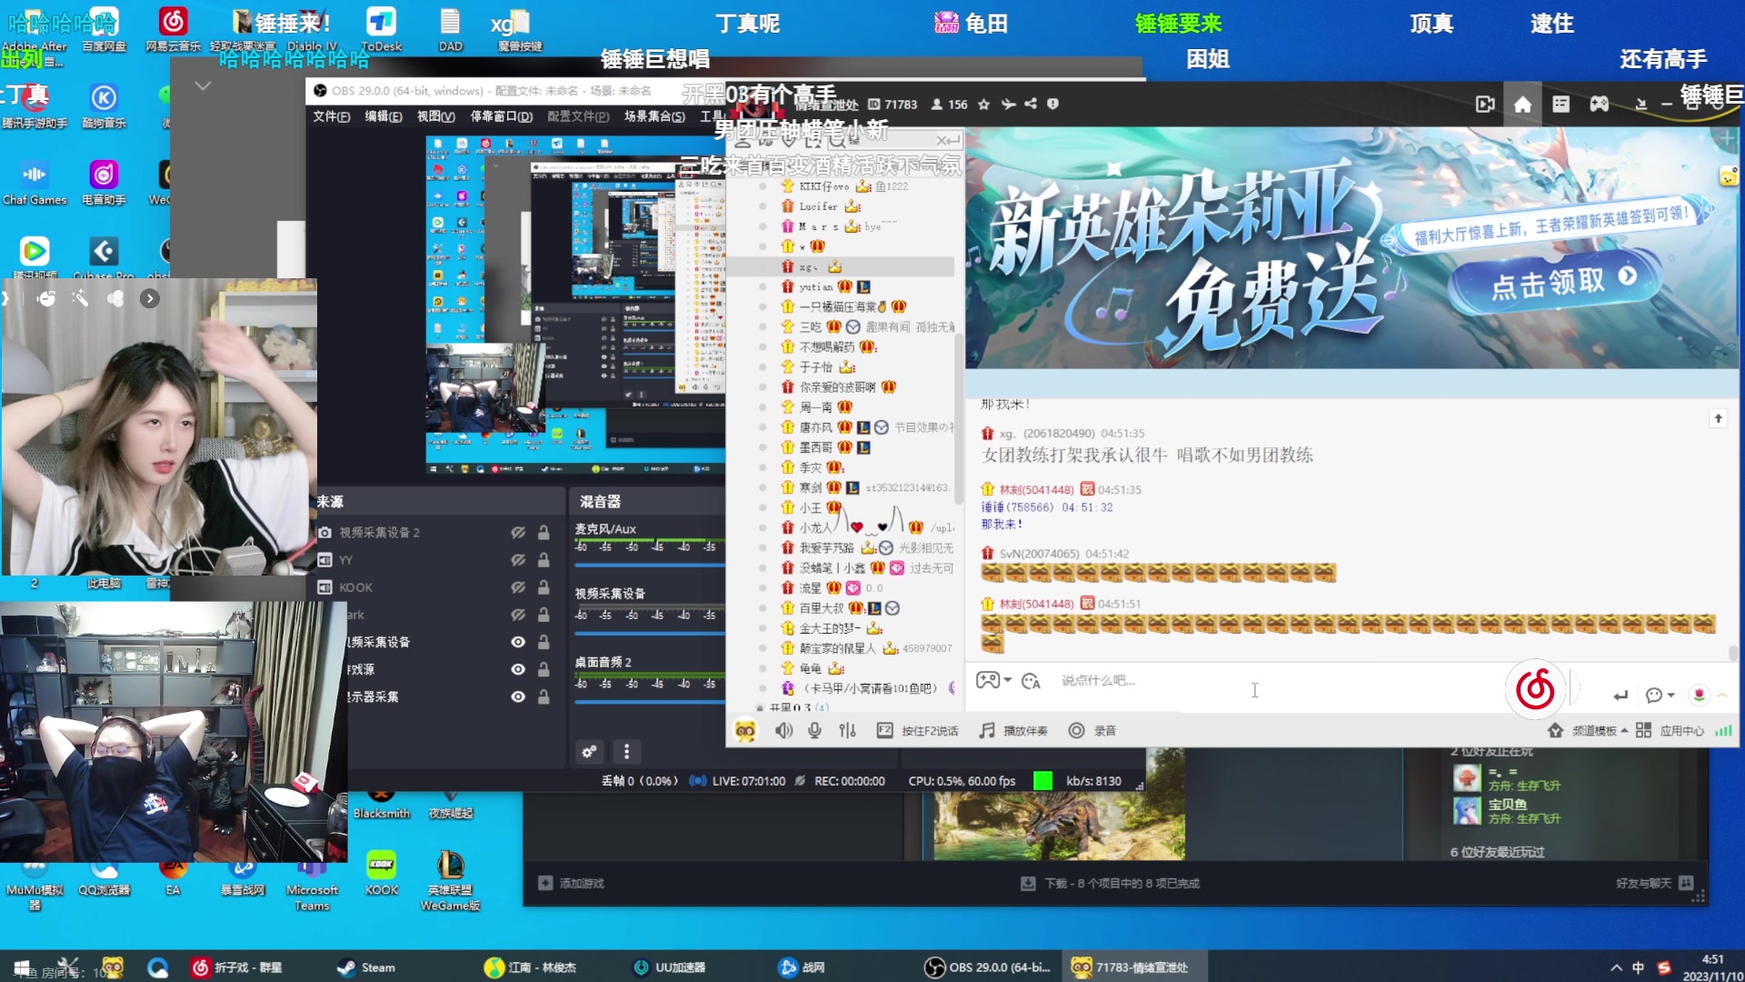Image resolution: width=1745 pixels, height=982 pixels.
Task: Click the NetEase Music floating red icon
Action: coord(1535,689)
